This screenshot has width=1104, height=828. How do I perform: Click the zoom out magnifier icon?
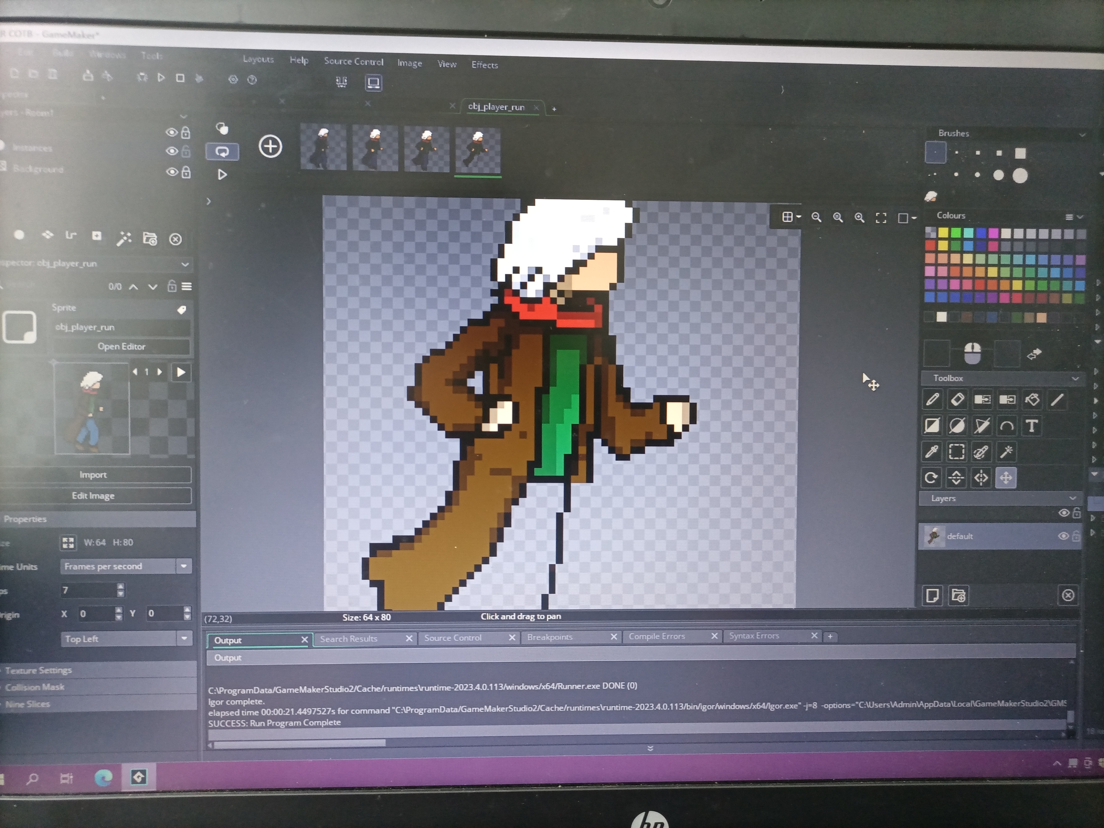816,217
